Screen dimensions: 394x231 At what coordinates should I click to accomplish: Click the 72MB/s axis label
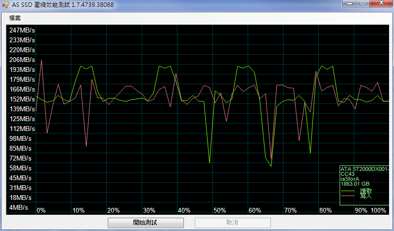point(20,159)
